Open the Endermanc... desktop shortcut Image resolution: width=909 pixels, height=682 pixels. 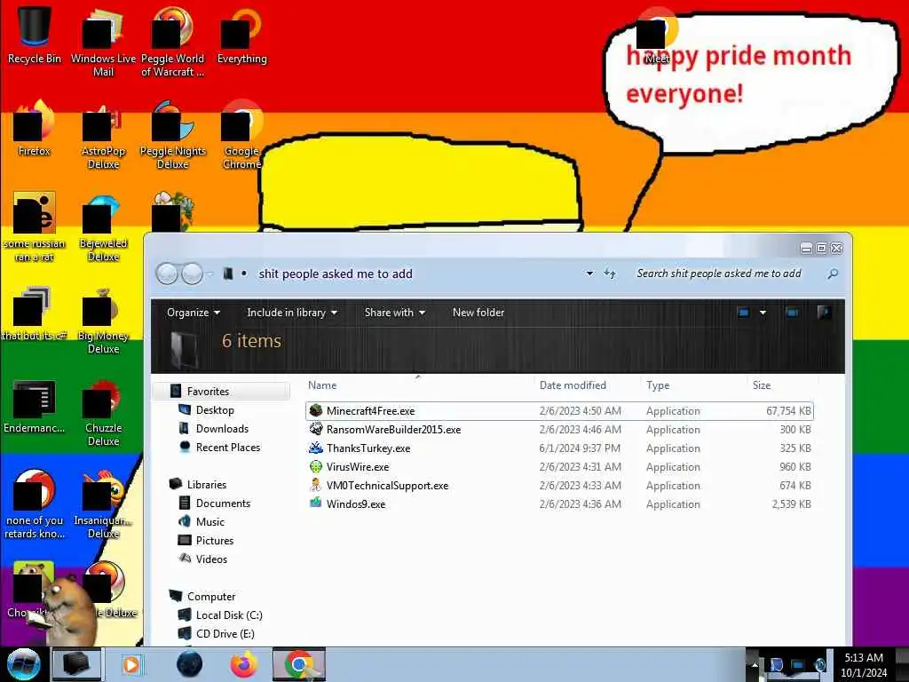coord(35,406)
